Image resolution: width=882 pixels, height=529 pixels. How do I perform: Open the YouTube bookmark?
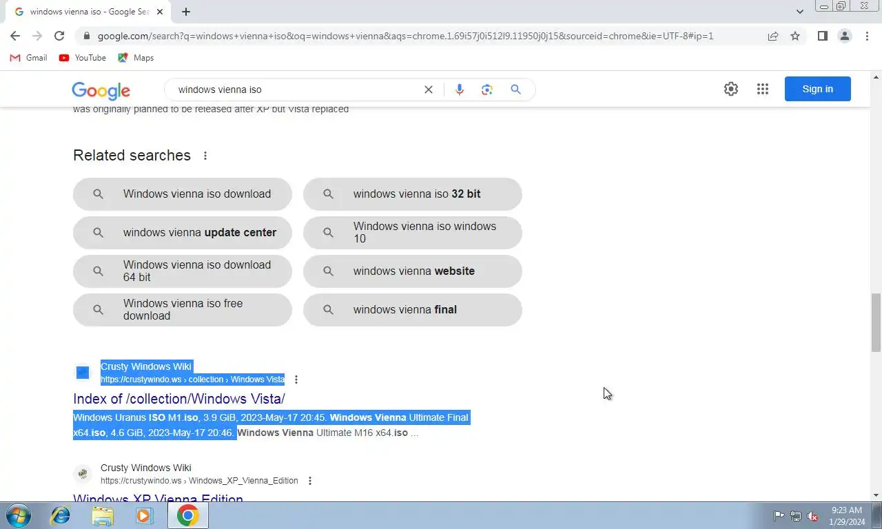pos(83,58)
